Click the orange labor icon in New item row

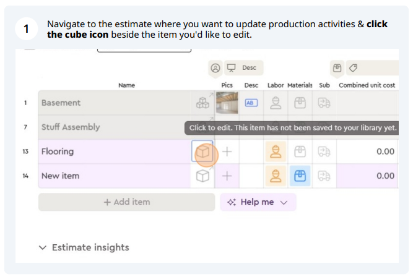pos(276,176)
